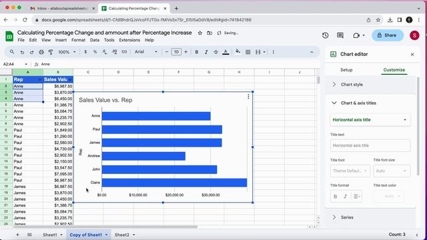Viewport: 427px width, 240px height.
Task: Star this spreadsheet document
Action: [200, 33]
